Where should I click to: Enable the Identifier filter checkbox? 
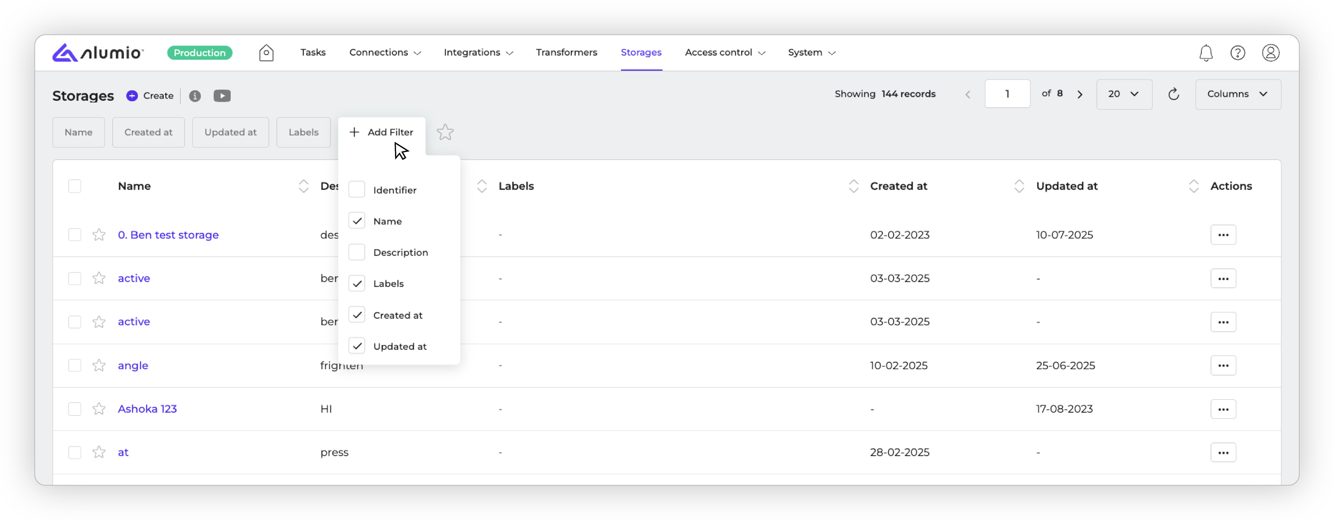tap(357, 190)
